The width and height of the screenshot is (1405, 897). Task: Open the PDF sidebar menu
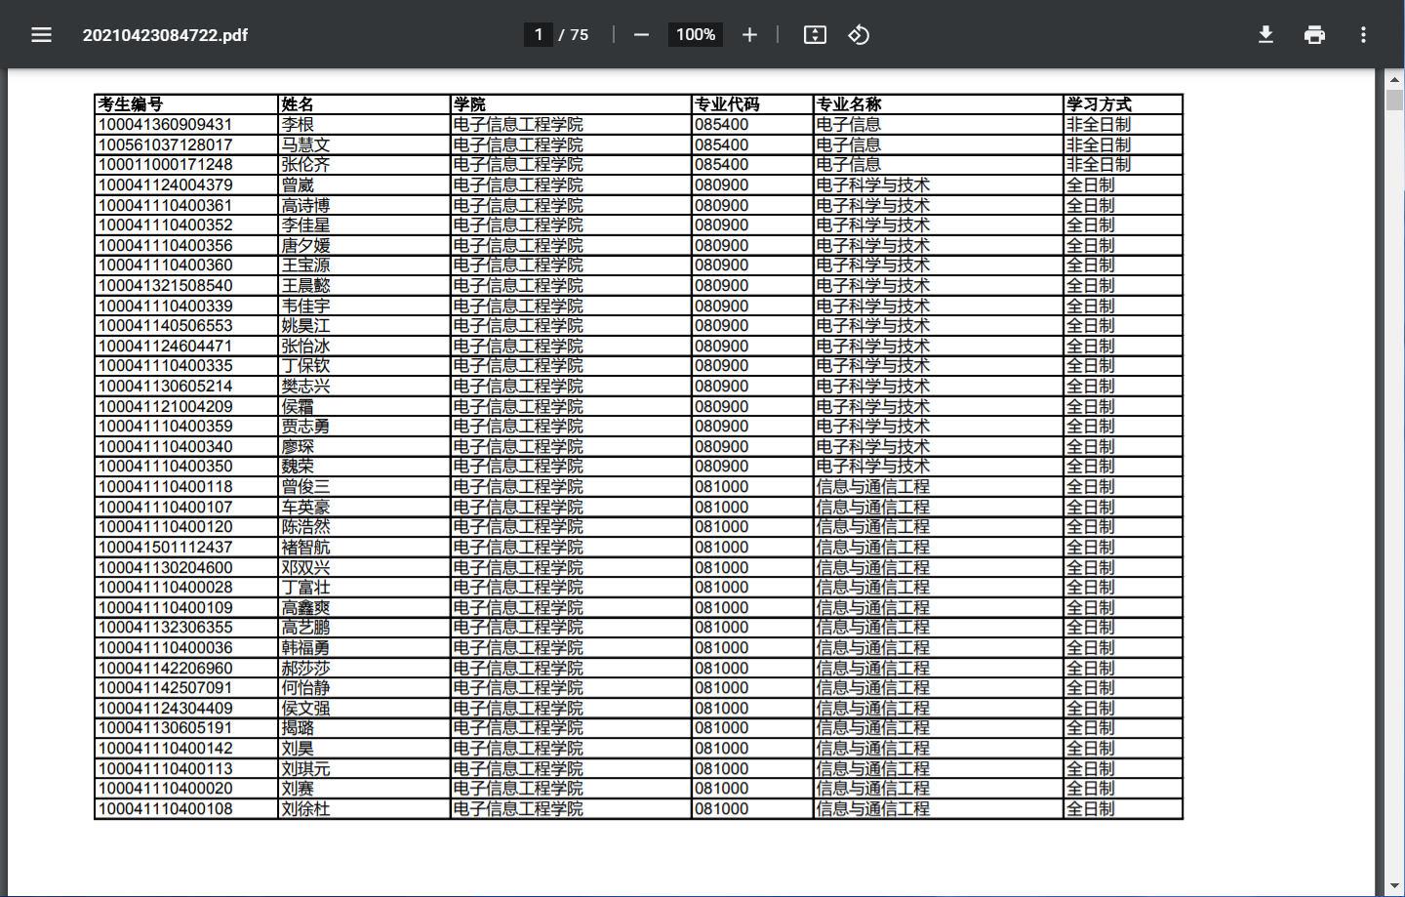coord(41,35)
